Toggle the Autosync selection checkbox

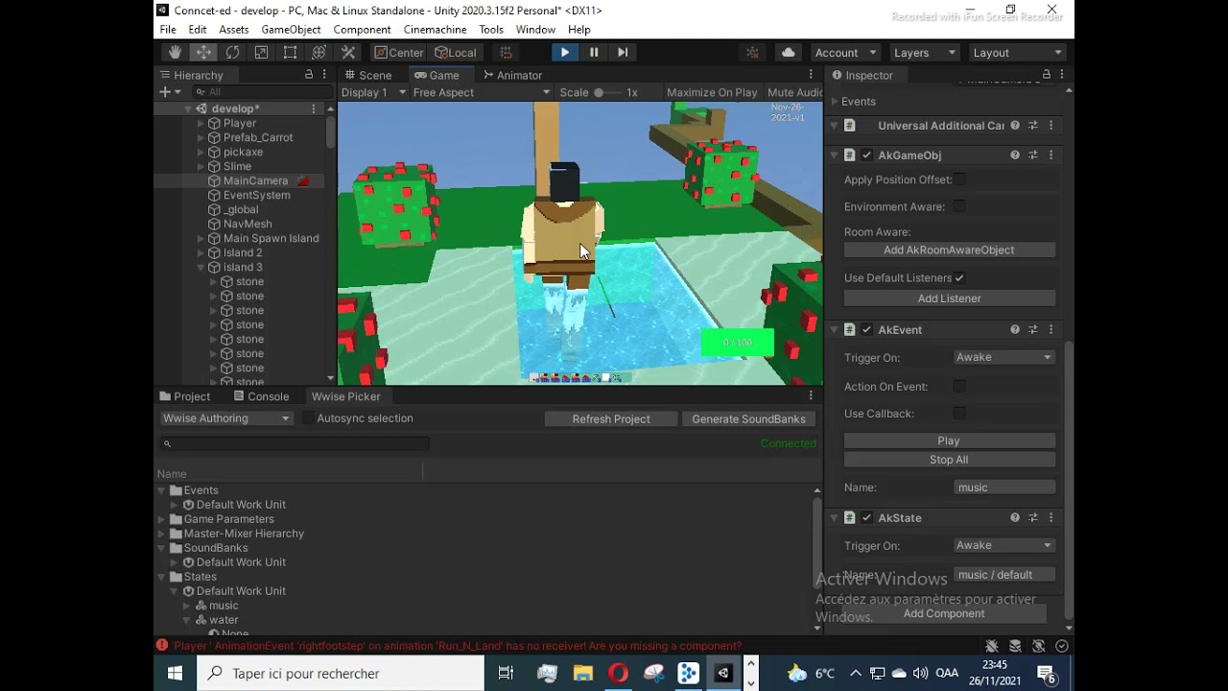308,418
